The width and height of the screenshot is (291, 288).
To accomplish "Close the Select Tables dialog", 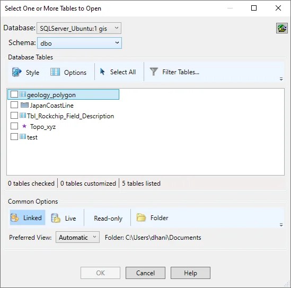I will tap(278, 8).
